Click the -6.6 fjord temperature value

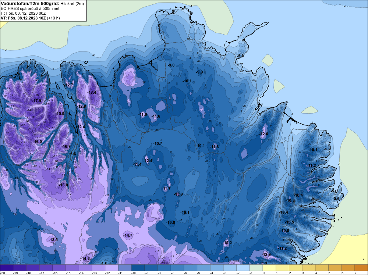[73, 154]
